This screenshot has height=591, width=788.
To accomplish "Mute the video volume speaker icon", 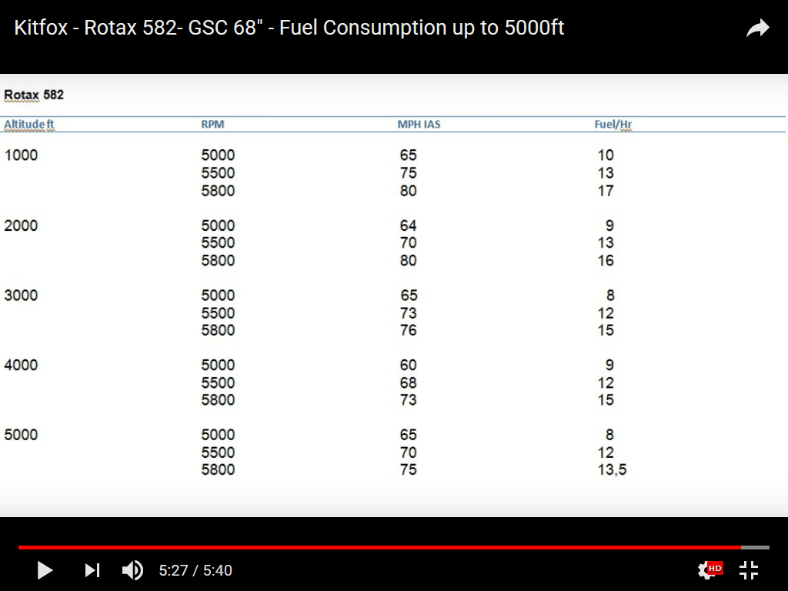I will 132,570.
